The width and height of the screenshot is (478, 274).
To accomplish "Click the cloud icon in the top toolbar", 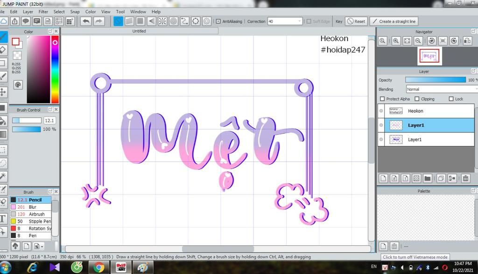I will coord(4,21).
